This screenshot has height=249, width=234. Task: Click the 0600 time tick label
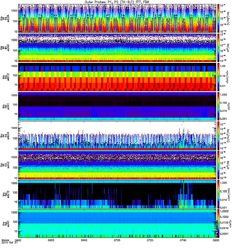(18, 240)
